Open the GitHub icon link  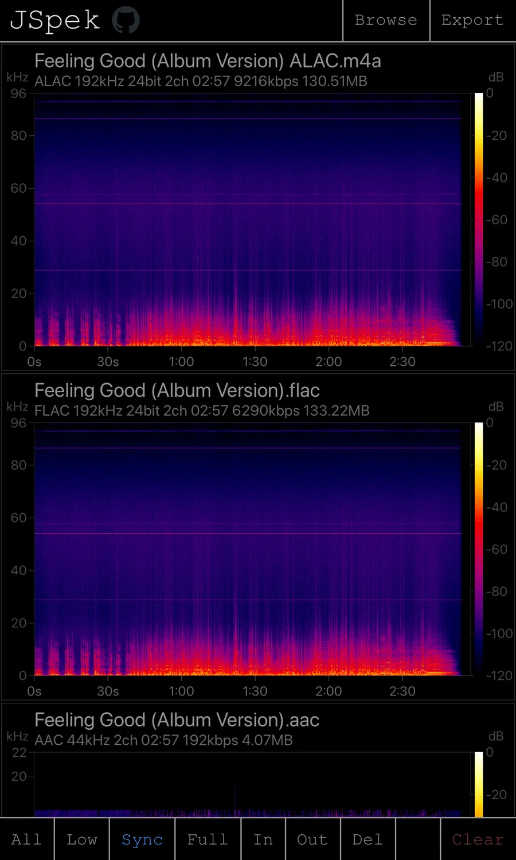point(126,21)
